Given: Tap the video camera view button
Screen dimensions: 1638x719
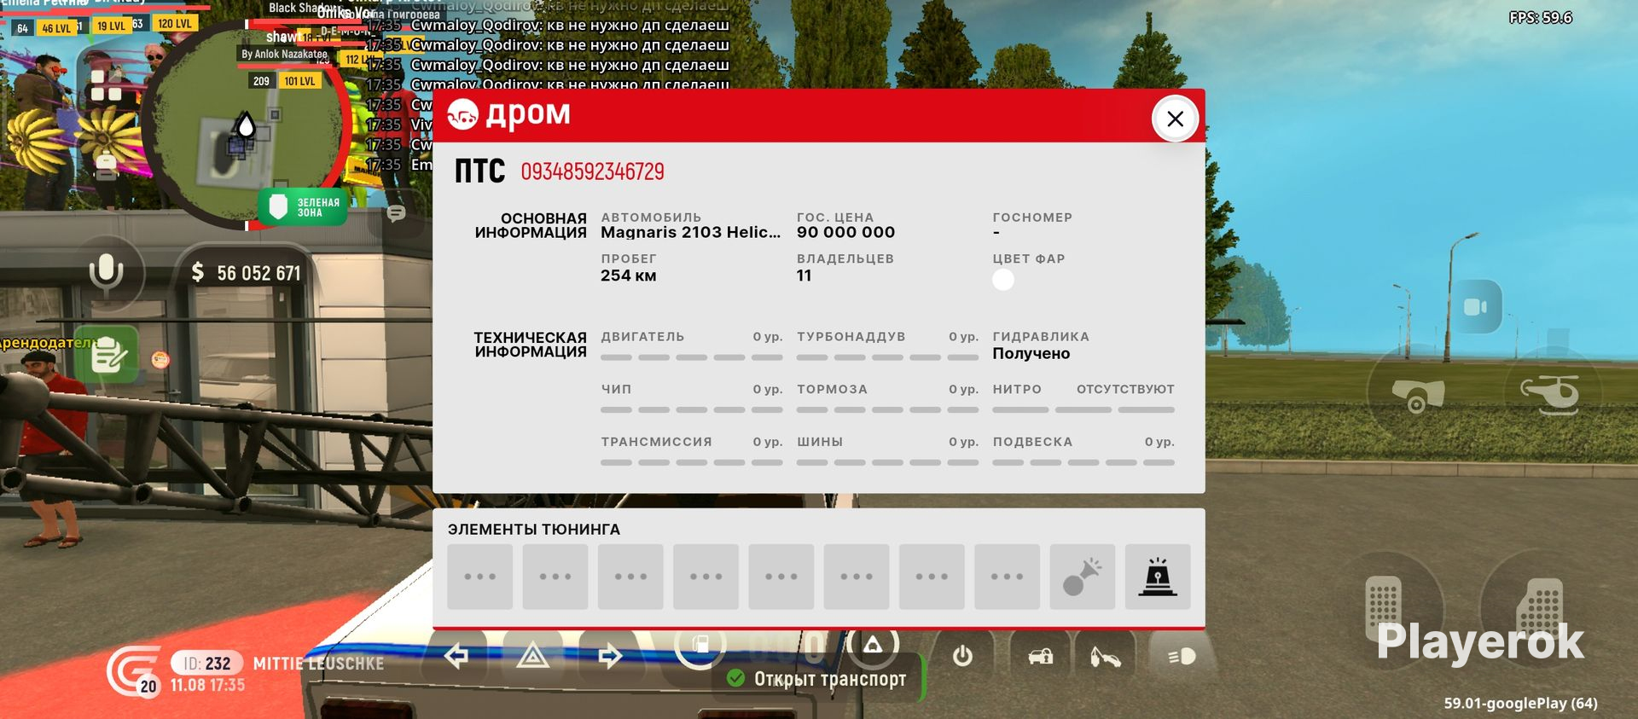Looking at the screenshot, I should (1476, 307).
